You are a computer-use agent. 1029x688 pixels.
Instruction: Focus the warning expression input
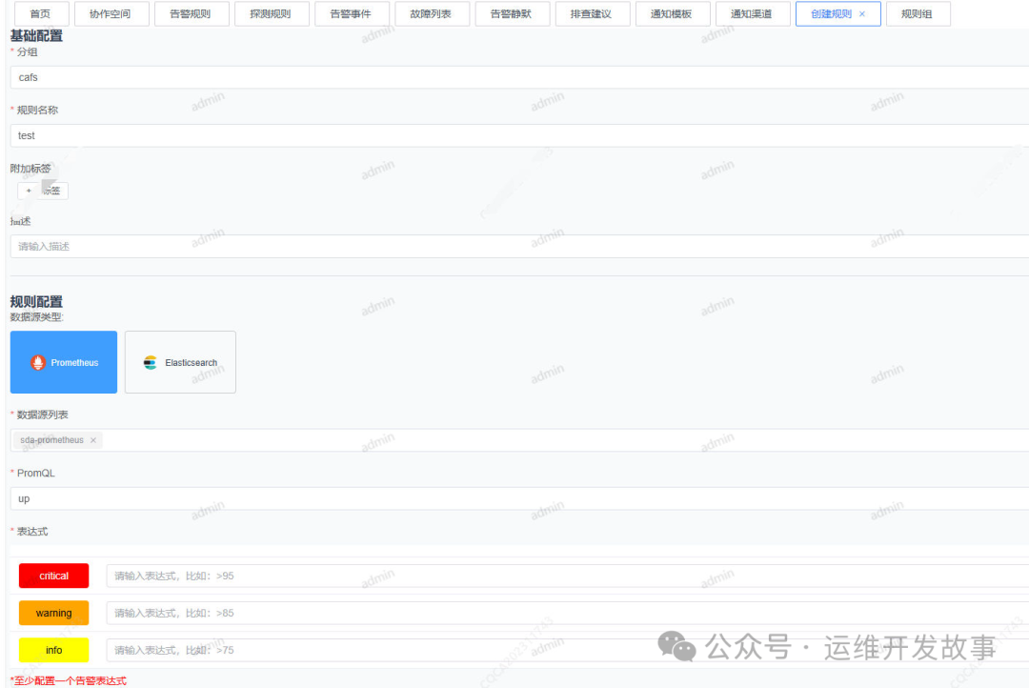tap(568, 613)
